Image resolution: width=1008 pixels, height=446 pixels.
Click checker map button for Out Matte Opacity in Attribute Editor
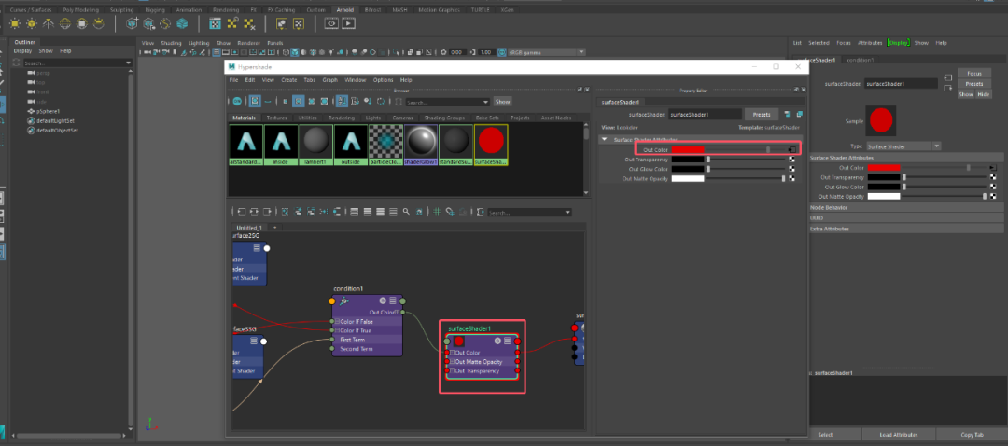tap(993, 196)
